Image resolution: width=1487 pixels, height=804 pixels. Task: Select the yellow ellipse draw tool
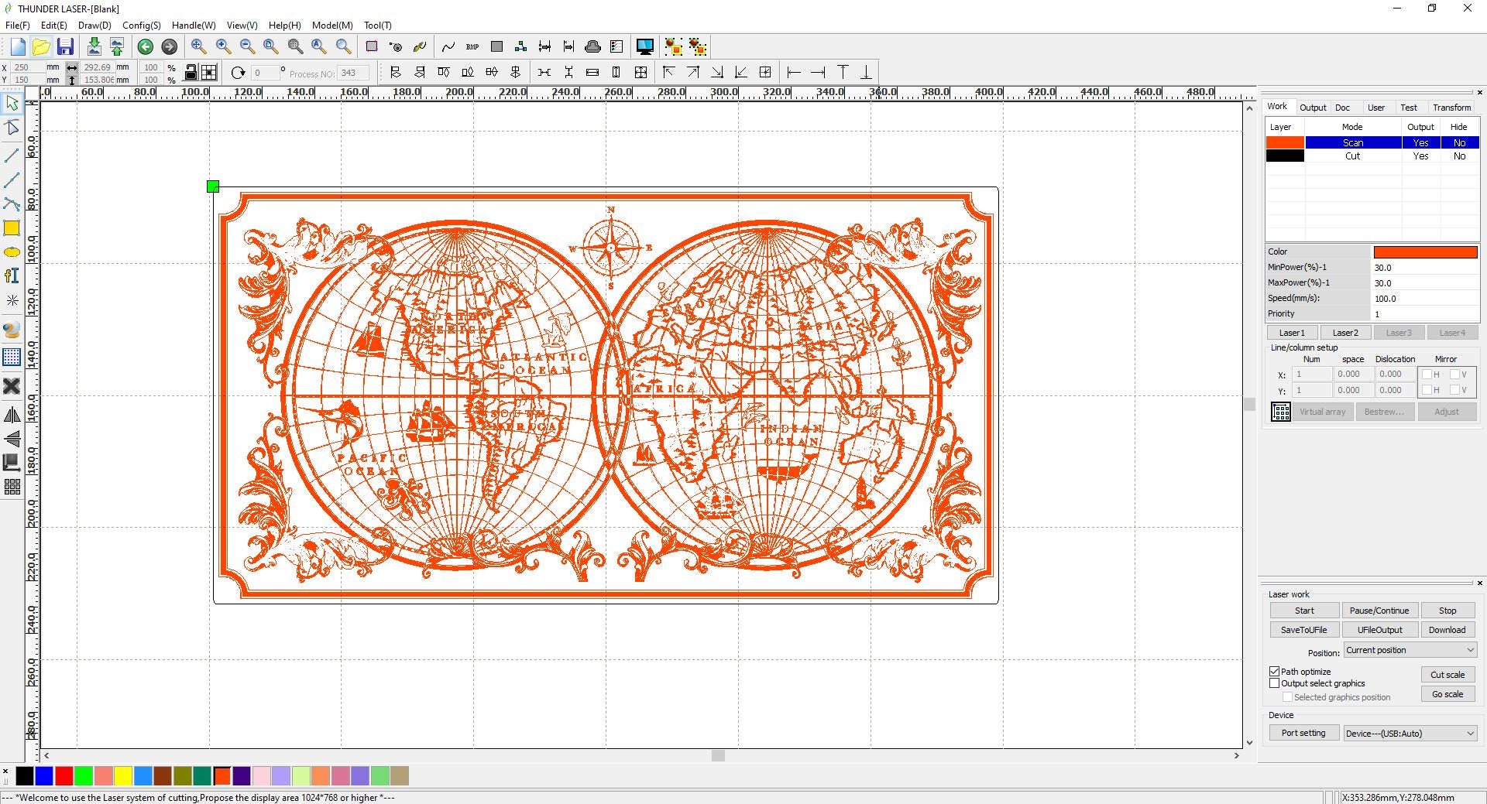click(12, 252)
